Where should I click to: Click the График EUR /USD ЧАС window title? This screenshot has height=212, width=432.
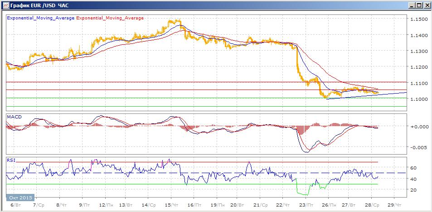(39, 5)
